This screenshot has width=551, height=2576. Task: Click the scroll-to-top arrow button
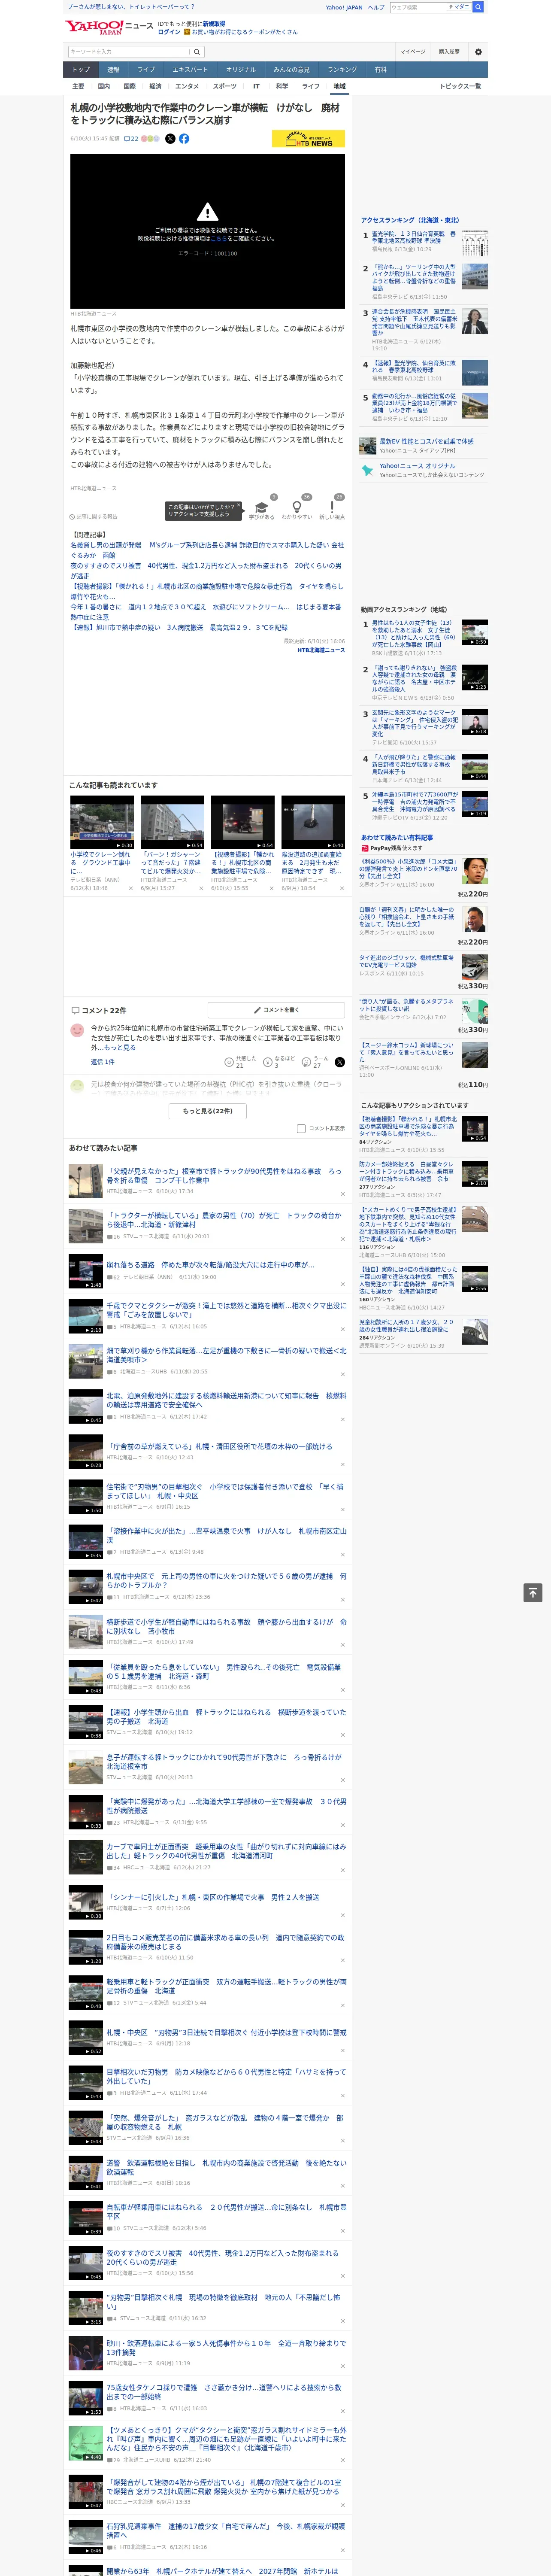[533, 1593]
